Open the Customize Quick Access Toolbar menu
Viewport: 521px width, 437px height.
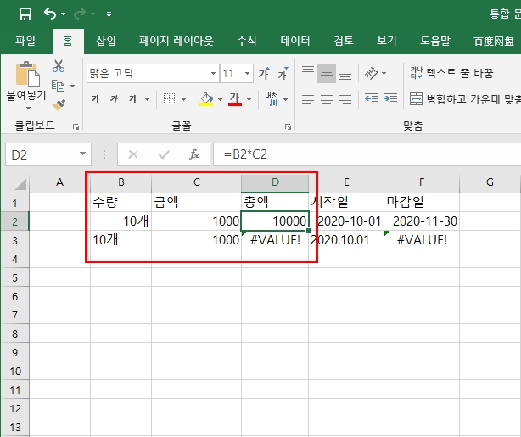(109, 14)
